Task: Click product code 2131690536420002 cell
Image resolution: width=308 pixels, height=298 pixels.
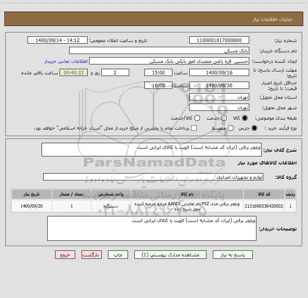Action: [264, 206]
